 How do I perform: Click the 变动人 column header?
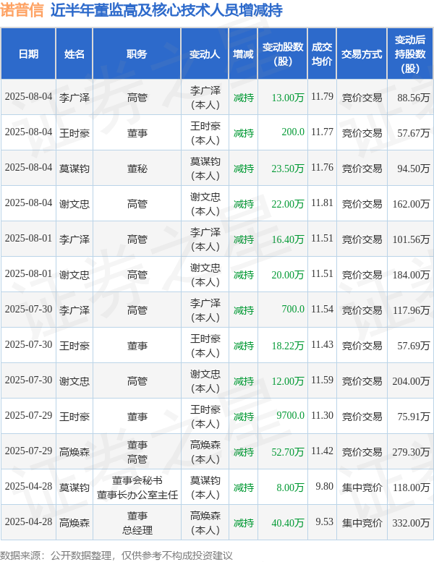pyautogui.click(x=205, y=54)
